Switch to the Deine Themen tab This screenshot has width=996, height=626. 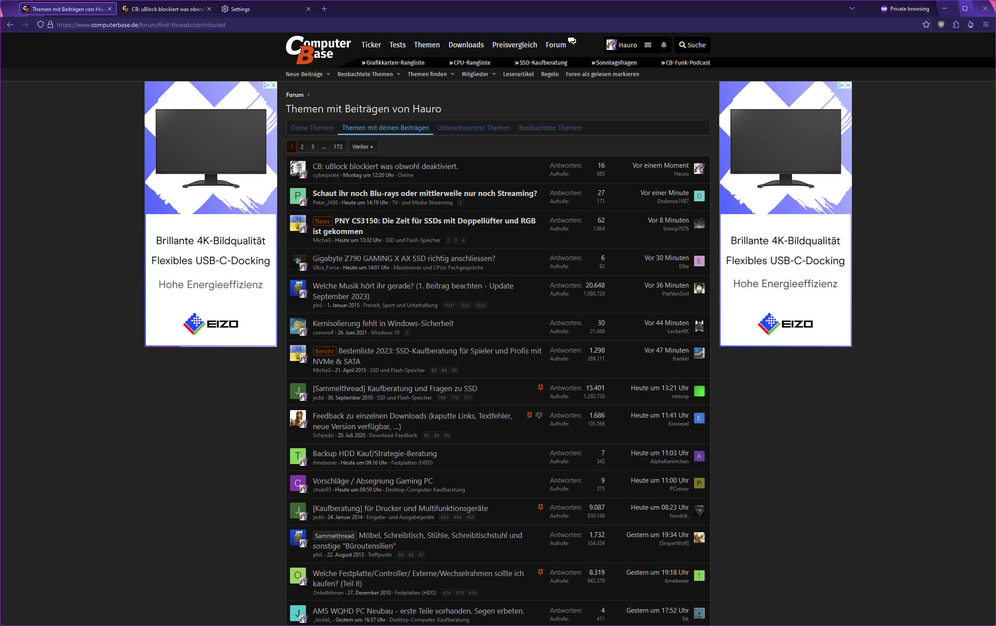312,128
